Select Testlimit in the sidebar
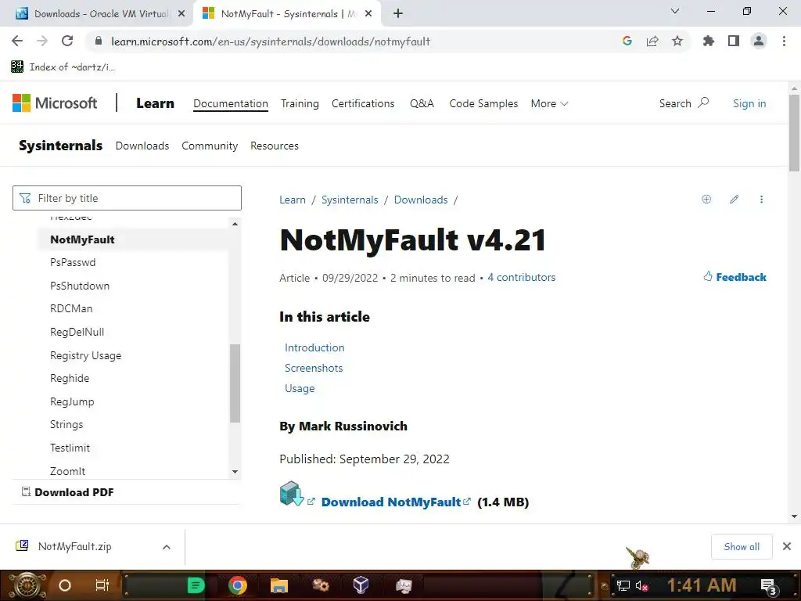This screenshot has width=801, height=601. coord(70,448)
